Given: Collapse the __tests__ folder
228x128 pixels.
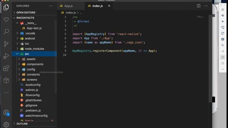Looking at the screenshot, I should tap(34, 23).
